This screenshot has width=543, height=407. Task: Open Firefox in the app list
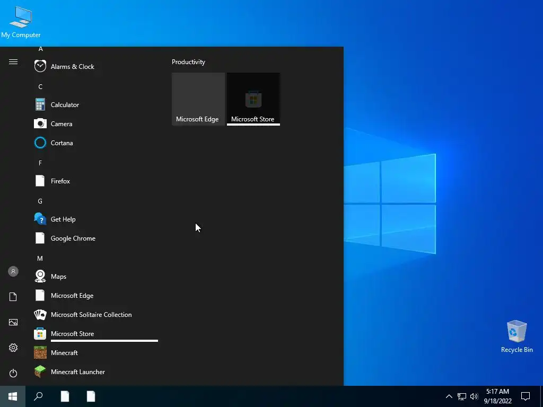96,181
